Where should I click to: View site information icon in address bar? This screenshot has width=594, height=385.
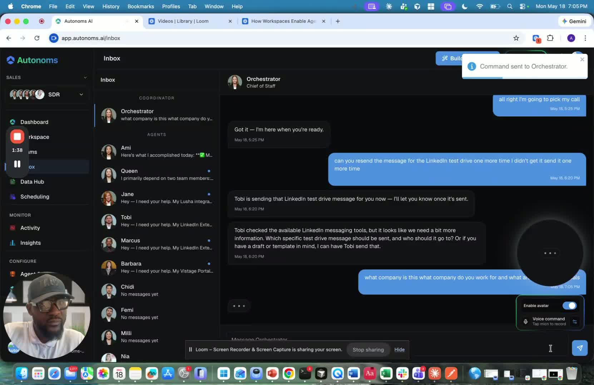[x=54, y=38]
